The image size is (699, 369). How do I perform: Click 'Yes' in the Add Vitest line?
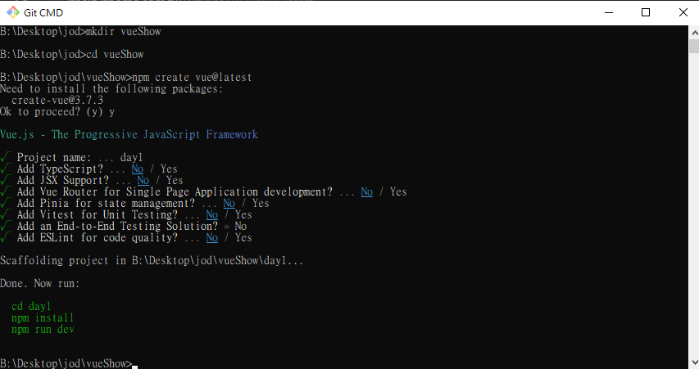click(x=243, y=215)
